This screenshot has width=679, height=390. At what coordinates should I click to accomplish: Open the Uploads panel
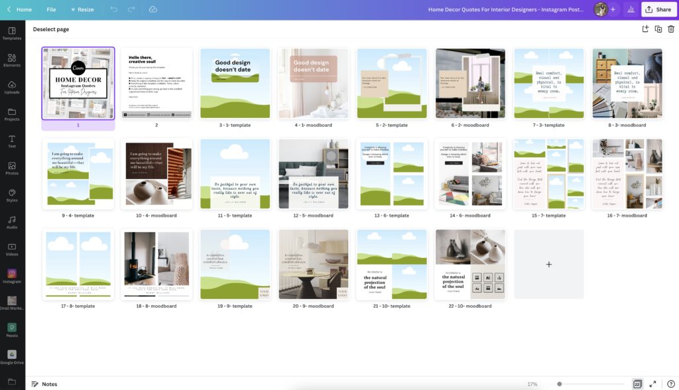click(12, 87)
